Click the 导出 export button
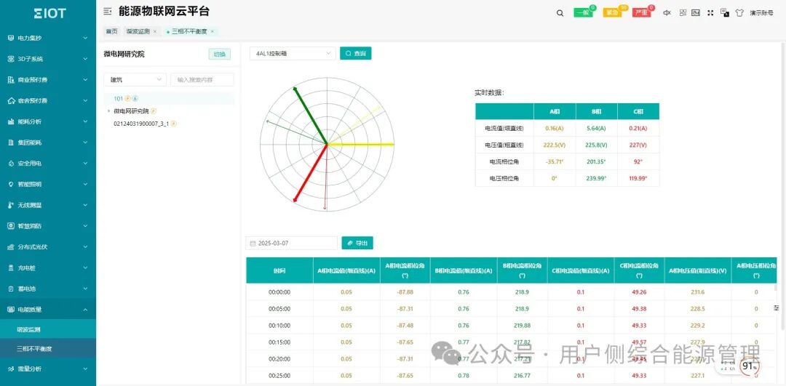This screenshot has width=786, height=386. click(x=357, y=243)
